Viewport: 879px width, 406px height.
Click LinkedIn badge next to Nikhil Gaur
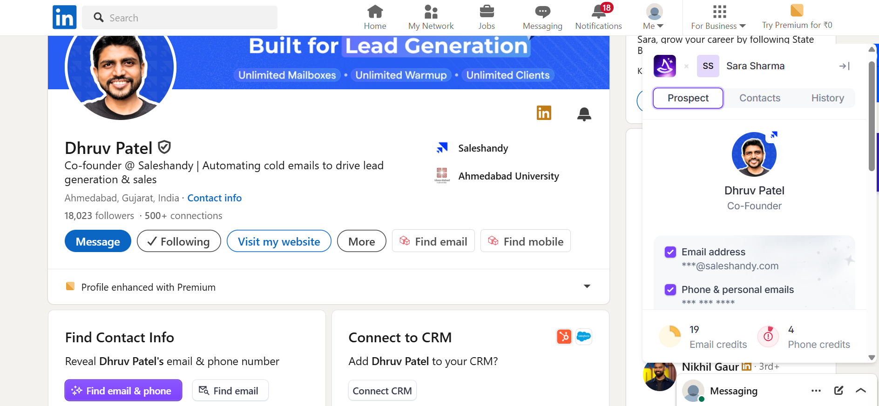click(746, 366)
